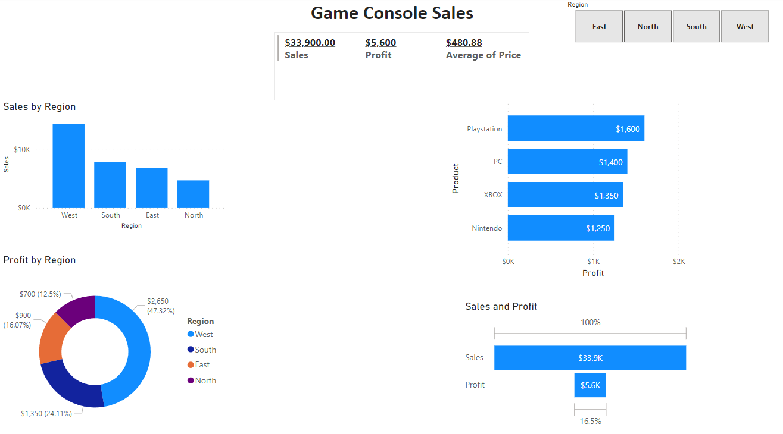Image resolution: width=783 pixels, height=434 pixels.
Task: Click the Sales value $33,900.00 in KPI card
Action: point(310,42)
